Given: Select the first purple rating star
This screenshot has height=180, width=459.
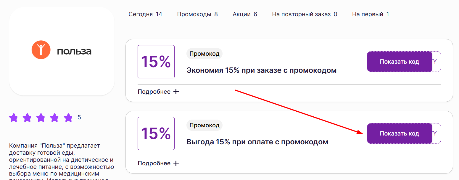Looking at the screenshot, I should 14,118.
